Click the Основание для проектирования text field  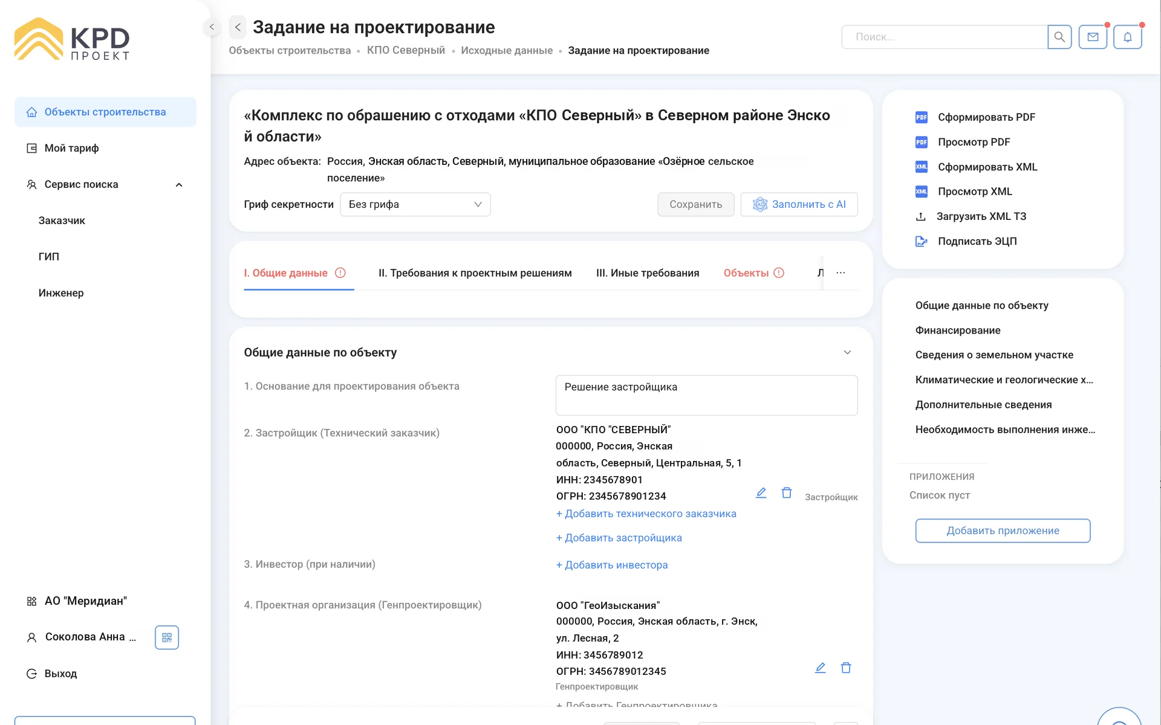706,395
